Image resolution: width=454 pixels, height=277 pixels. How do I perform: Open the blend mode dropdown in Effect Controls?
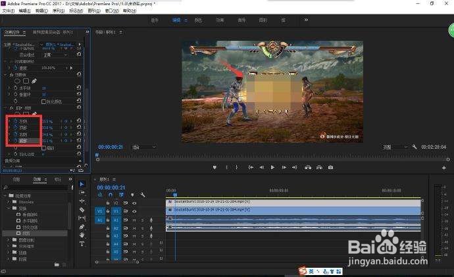55,55
